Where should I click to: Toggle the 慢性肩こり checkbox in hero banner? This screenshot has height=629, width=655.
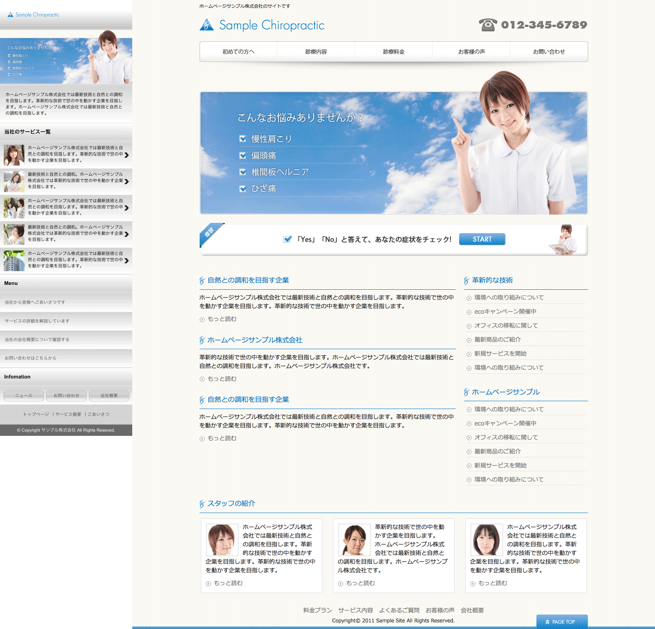pos(243,139)
